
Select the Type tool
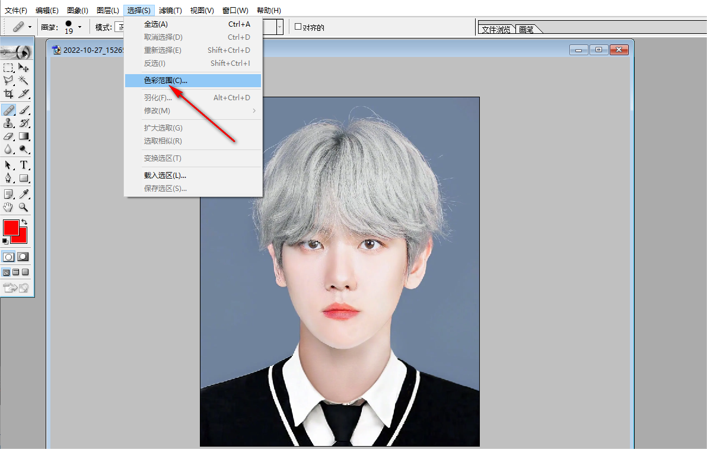24,165
